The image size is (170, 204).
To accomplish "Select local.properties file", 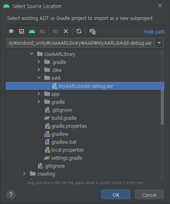I will pyautogui.click(x=67, y=150).
